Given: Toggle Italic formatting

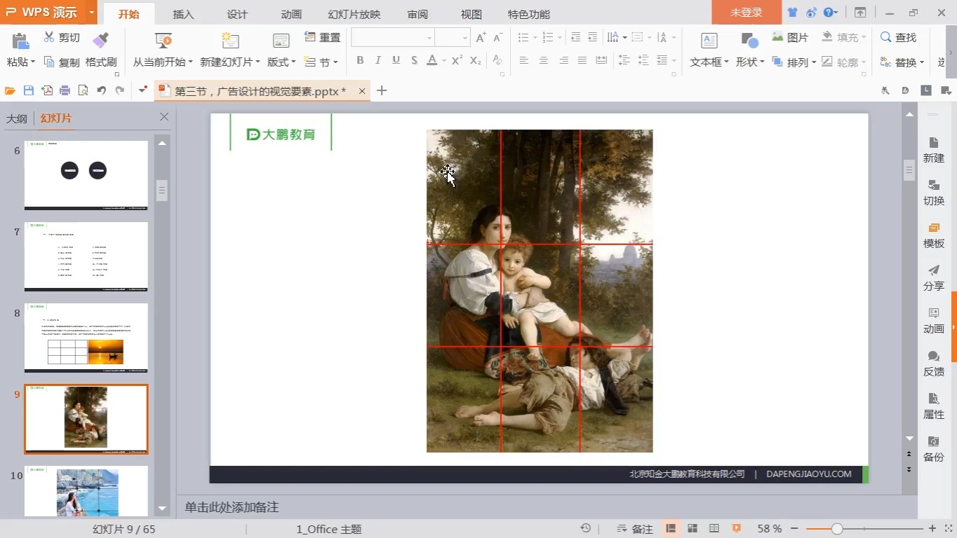Looking at the screenshot, I should click(378, 61).
